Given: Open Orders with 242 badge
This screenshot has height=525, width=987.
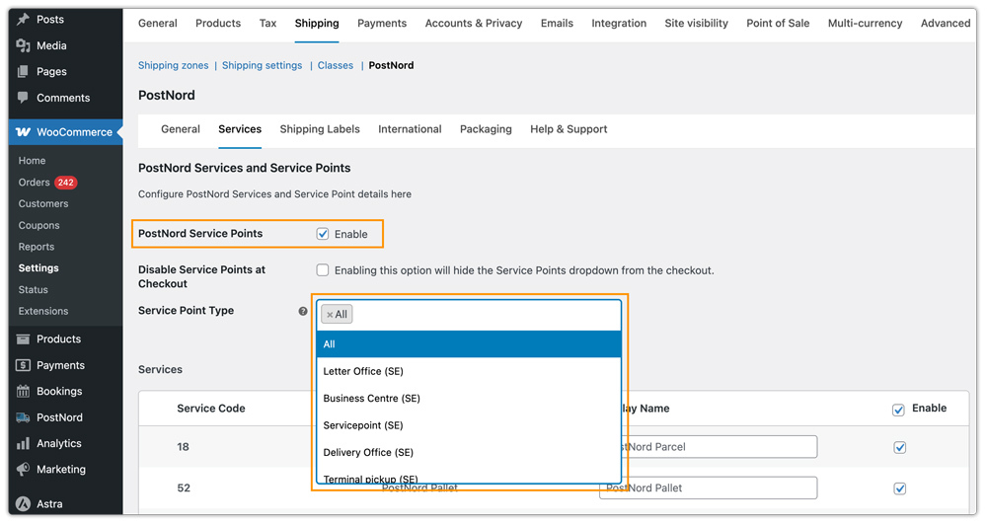Looking at the screenshot, I should click(x=47, y=183).
